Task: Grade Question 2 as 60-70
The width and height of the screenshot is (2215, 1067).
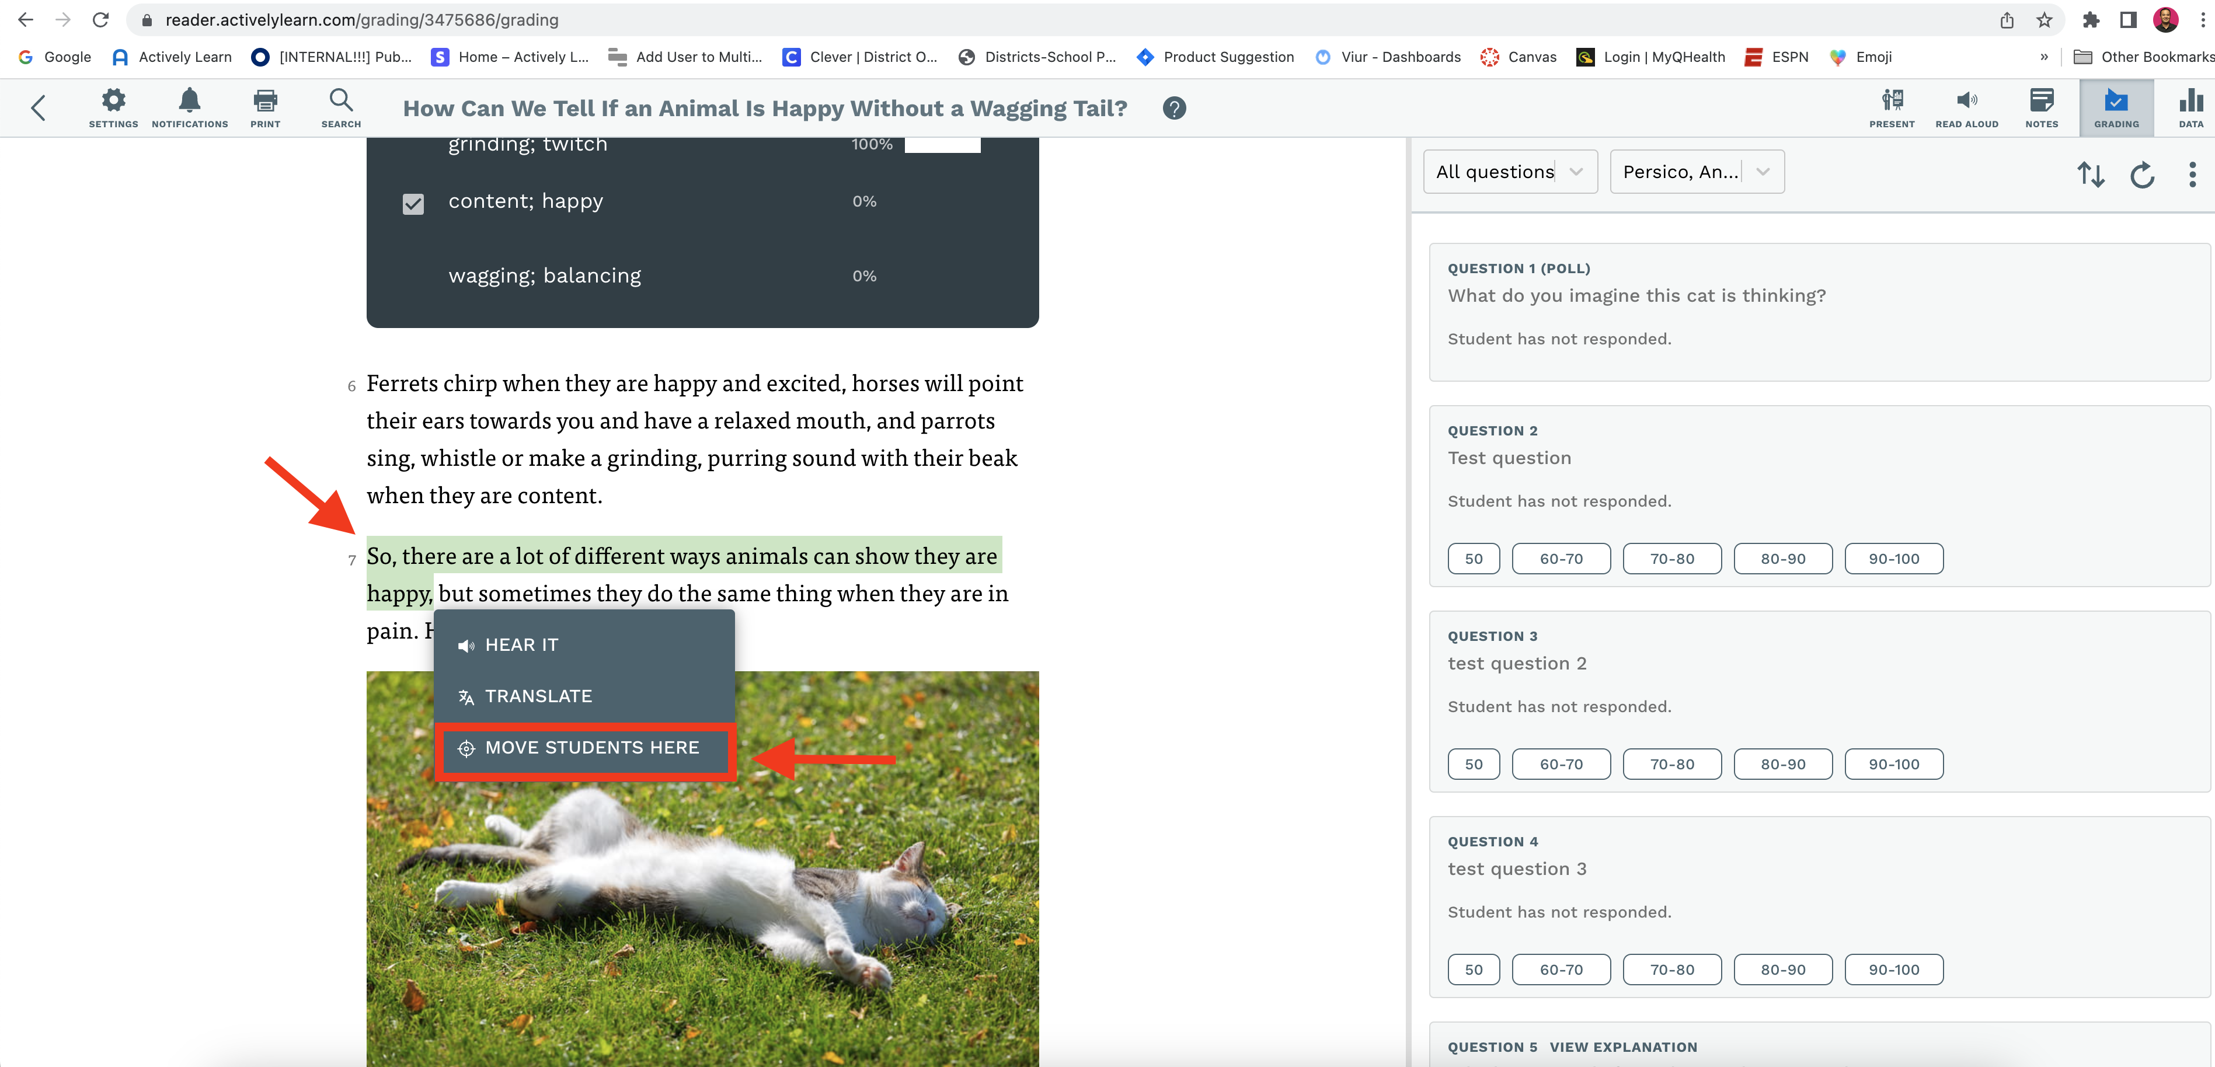Action: tap(1561, 559)
